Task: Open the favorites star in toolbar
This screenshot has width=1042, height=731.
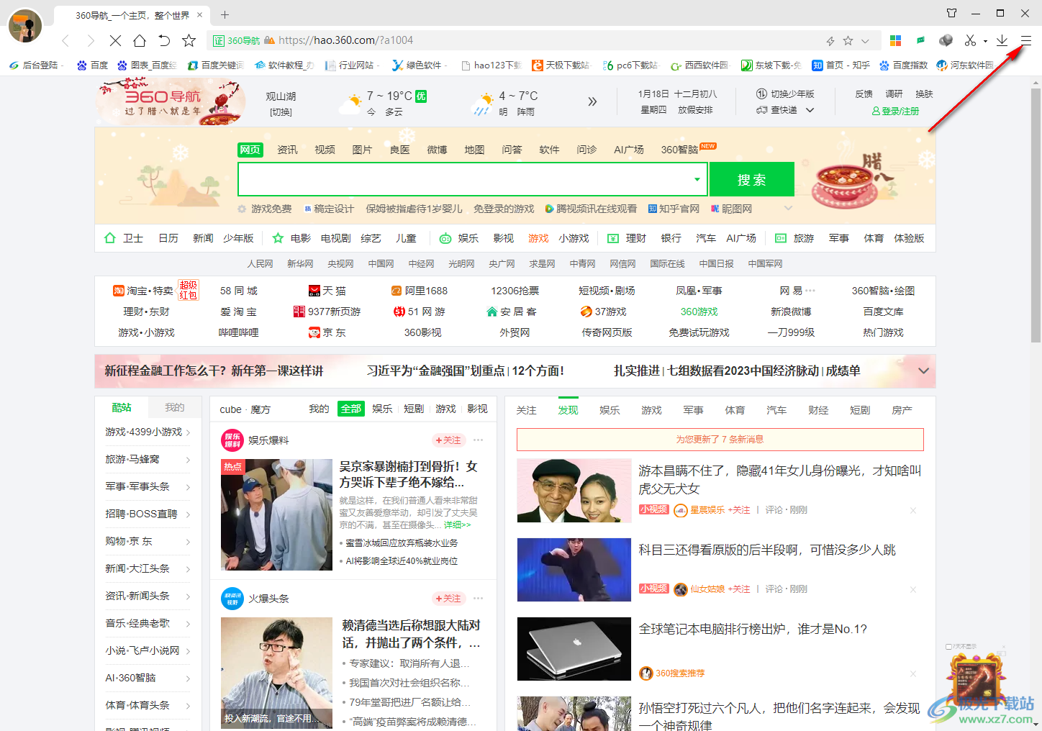Action: click(x=189, y=41)
